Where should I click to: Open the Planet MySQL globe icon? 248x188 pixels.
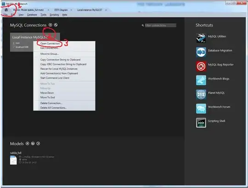pyautogui.click(x=201, y=94)
